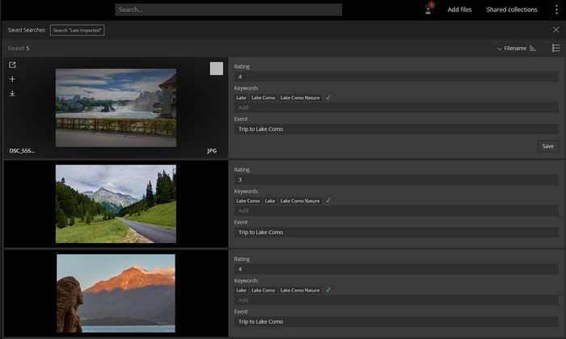Switch the results view with the list icon
This screenshot has height=339, width=566.
[555, 48]
